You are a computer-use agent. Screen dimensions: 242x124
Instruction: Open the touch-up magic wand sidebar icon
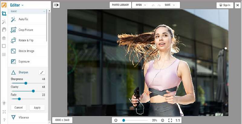4,22
